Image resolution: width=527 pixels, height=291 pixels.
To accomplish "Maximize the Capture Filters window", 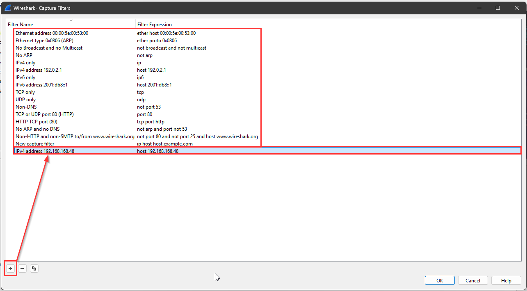I will click(498, 8).
